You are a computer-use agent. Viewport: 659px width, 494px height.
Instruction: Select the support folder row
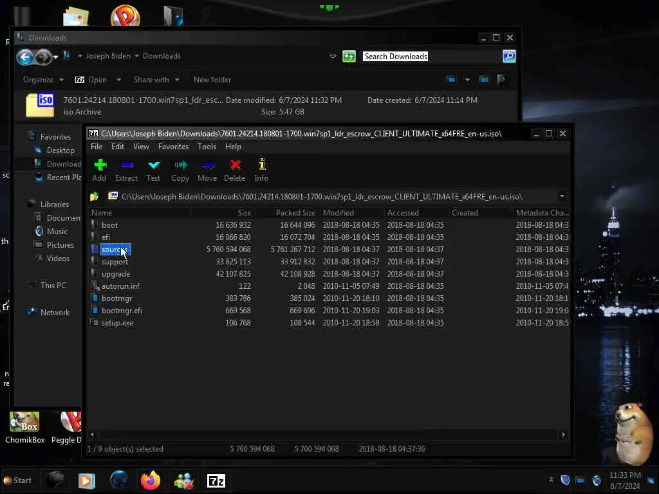329,262
